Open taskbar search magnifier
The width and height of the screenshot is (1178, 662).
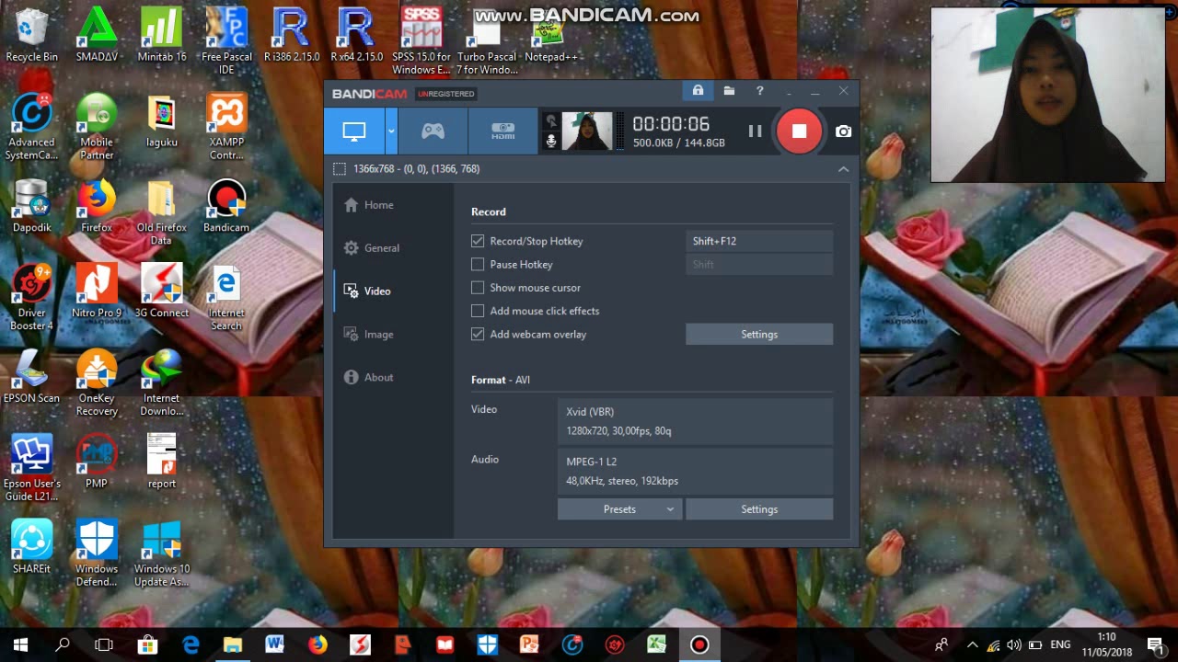(63, 645)
